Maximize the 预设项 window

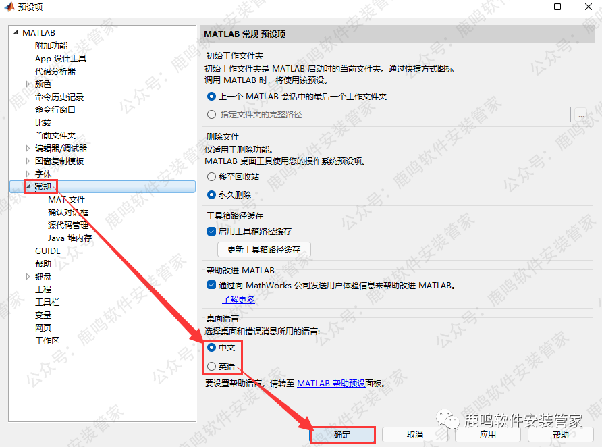coord(557,7)
